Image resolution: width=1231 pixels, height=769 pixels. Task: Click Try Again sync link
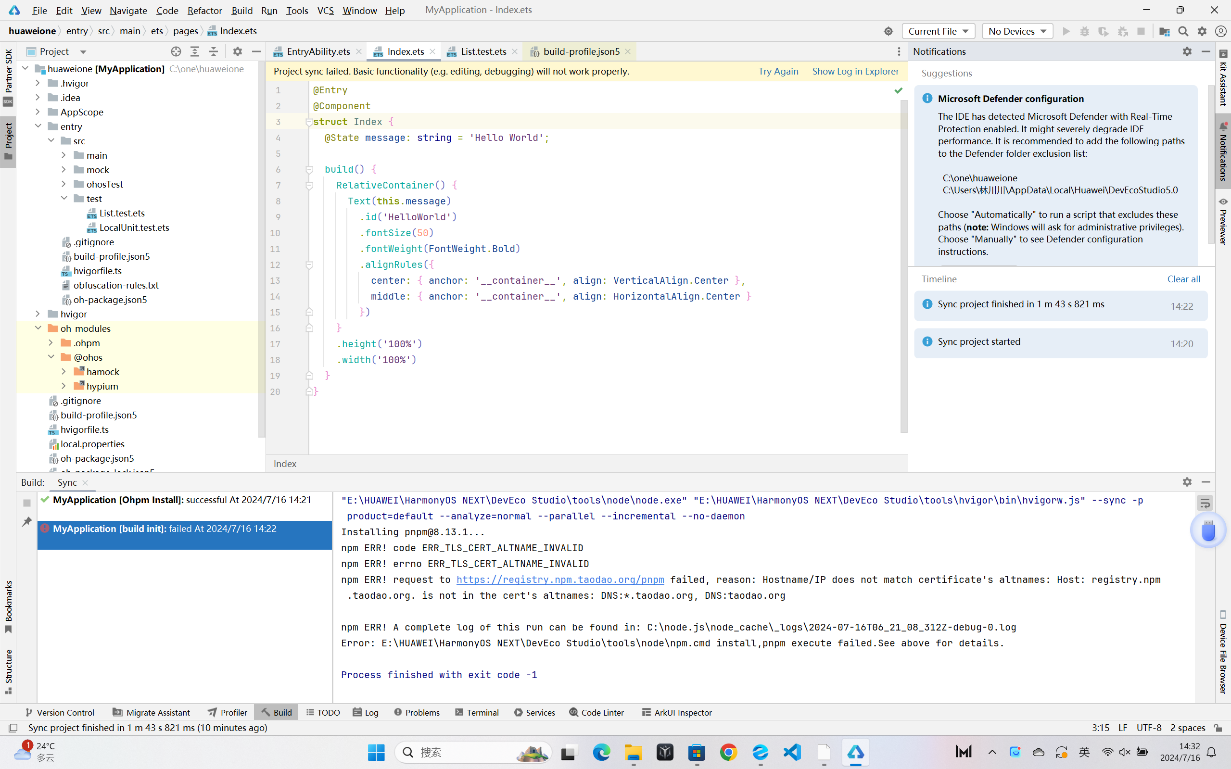coord(778,71)
